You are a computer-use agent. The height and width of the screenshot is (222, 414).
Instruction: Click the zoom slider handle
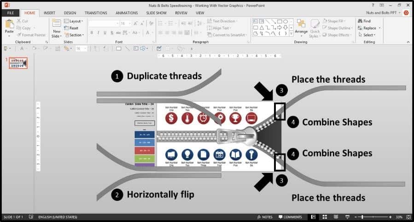tap(362, 217)
